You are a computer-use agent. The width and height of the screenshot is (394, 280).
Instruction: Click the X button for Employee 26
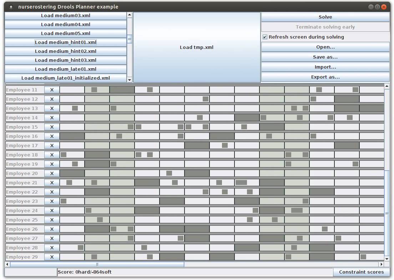coord(52,229)
